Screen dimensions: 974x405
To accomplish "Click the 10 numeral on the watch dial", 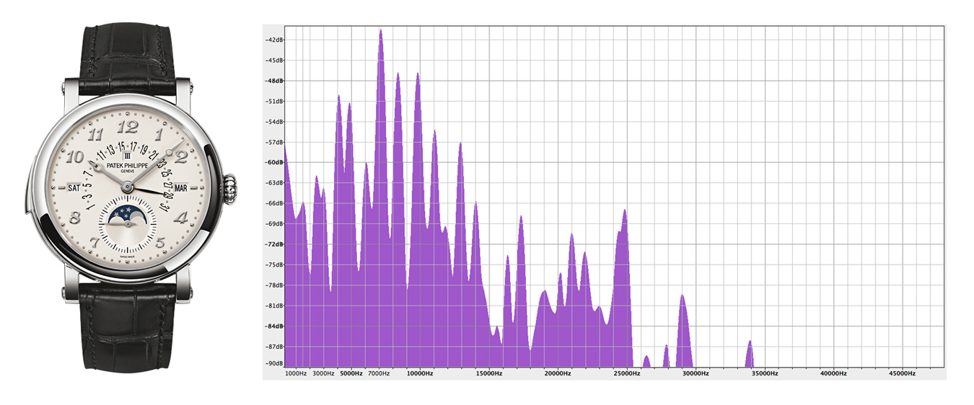I will click(x=75, y=157).
